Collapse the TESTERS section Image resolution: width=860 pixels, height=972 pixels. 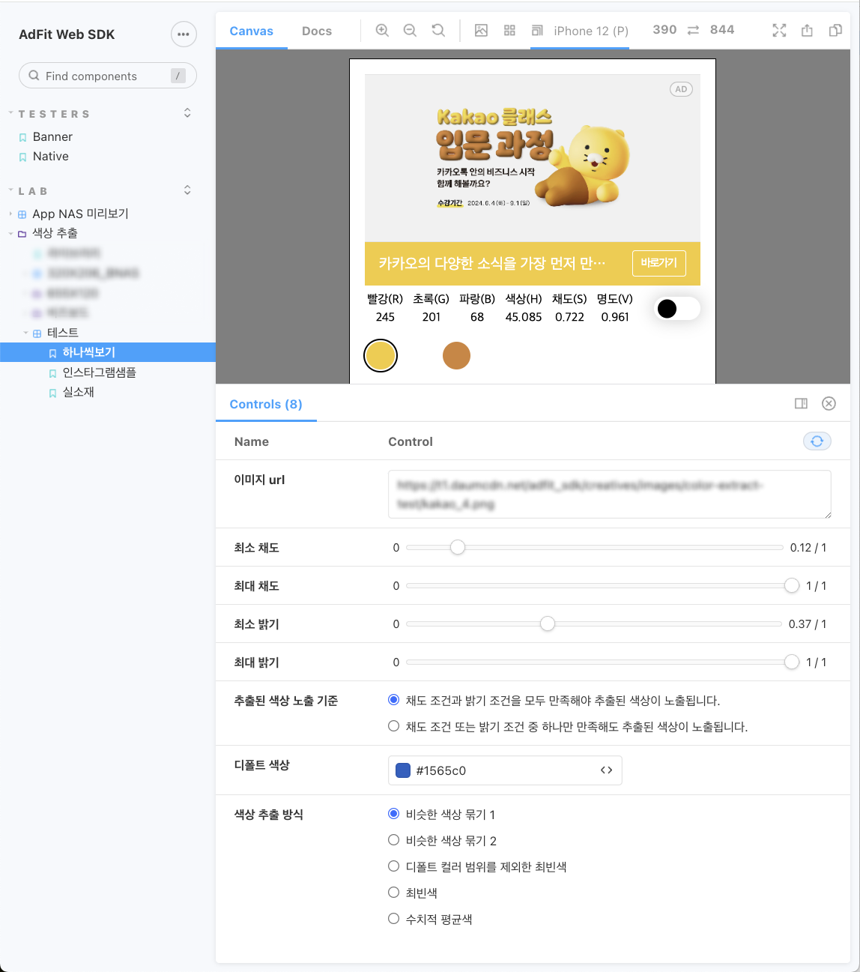[x=54, y=114]
